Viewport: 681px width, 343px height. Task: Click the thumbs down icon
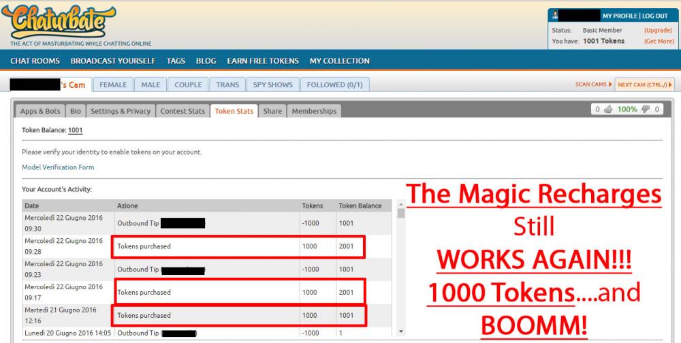click(646, 110)
